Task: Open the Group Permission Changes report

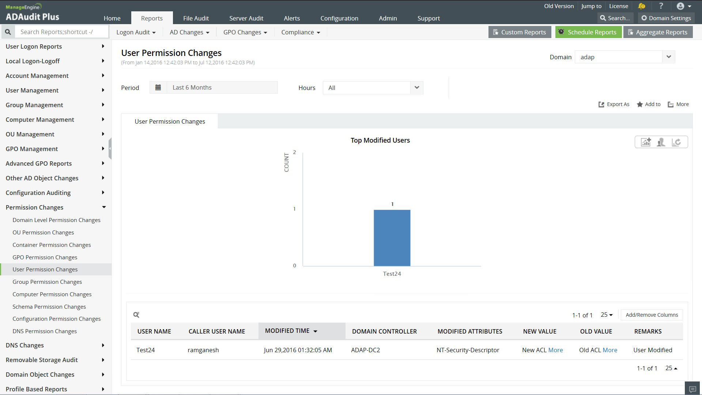Action: click(47, 282)
